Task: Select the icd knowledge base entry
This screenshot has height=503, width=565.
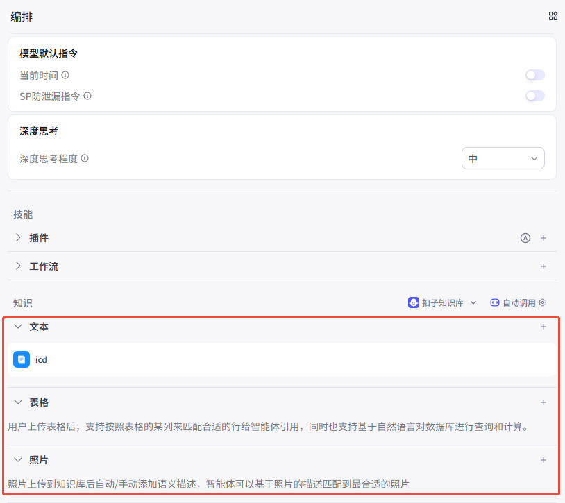Action: coord(41,359)
